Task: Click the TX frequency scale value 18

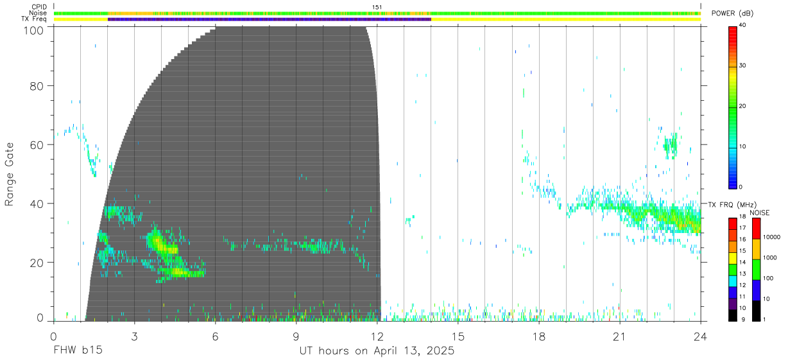Action: [742, 217]
